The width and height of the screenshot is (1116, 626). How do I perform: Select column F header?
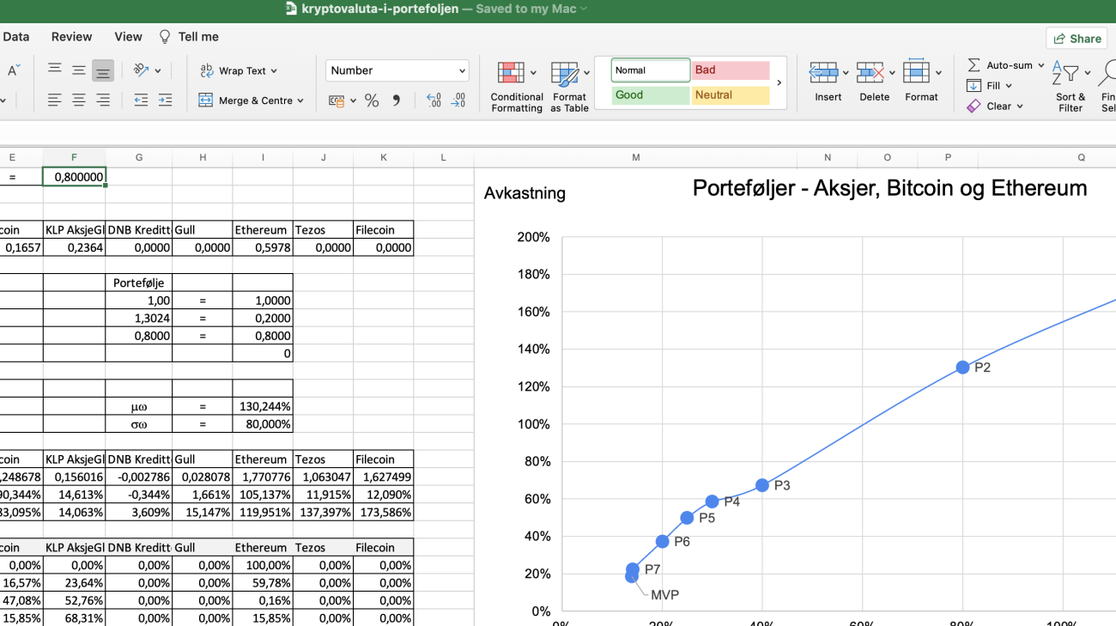[74, 157]
